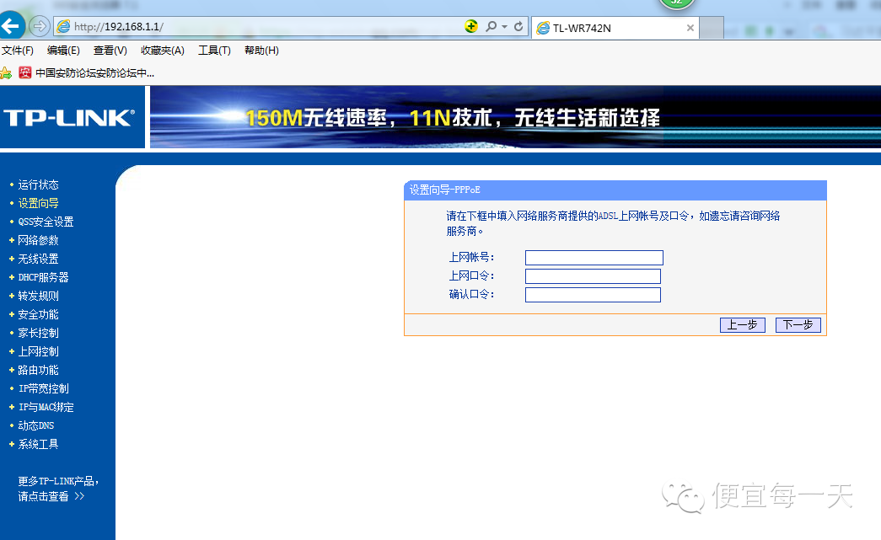881x540 pixels.
Task: Click the Internet Explorer page icon in address bar
Action: click(64, 26)
